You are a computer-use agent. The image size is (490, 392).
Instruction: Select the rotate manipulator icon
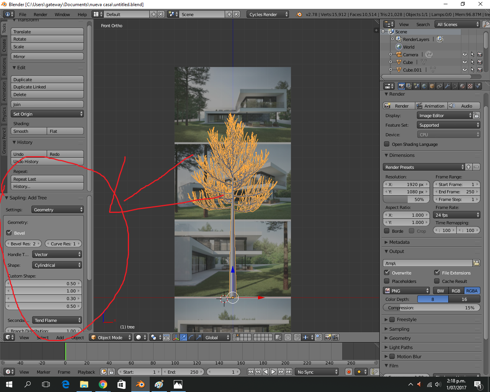point(191,337)
